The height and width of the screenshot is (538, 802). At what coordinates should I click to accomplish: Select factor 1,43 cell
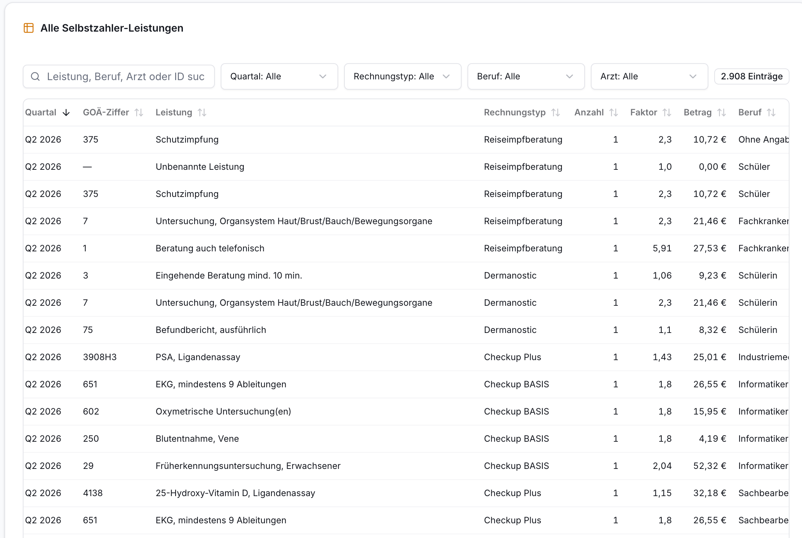pyautogui.click(x=662, y=357)
